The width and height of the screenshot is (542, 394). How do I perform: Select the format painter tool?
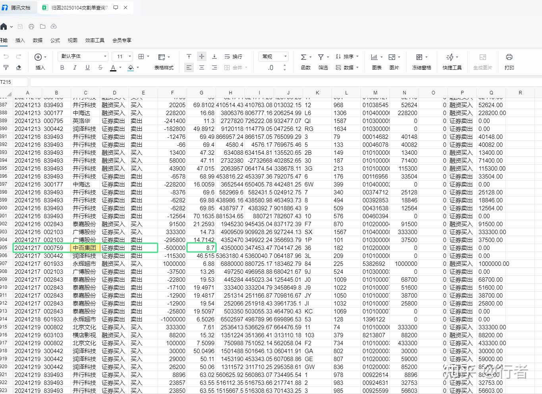point(6,67)
